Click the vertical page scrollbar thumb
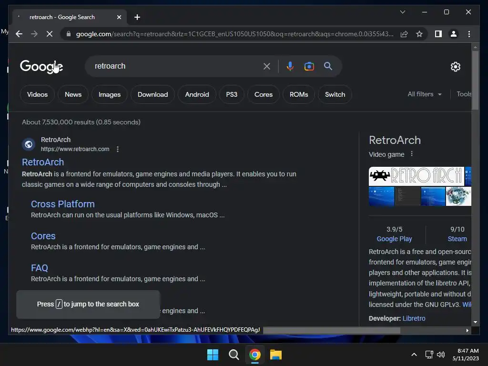 coord(475,80)
